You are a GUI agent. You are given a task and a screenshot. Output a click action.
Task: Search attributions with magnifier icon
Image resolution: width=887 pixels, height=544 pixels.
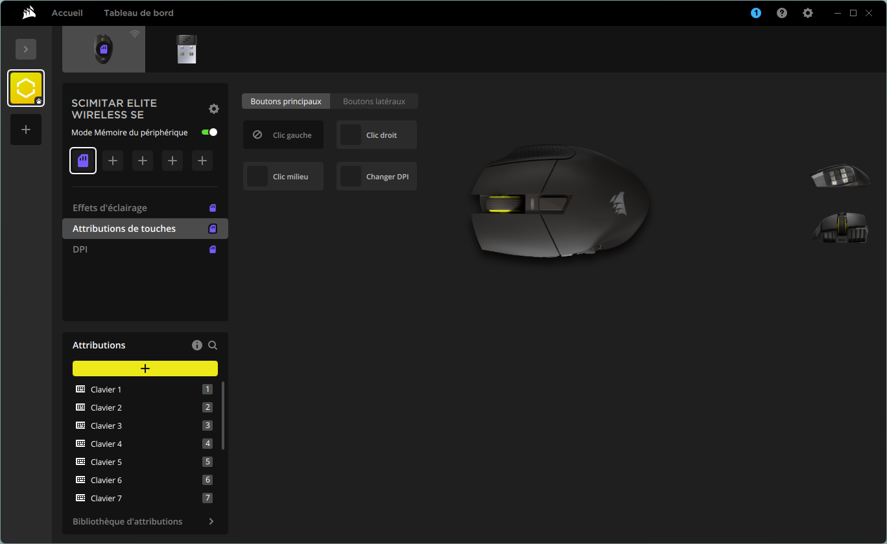pos(213,345)
